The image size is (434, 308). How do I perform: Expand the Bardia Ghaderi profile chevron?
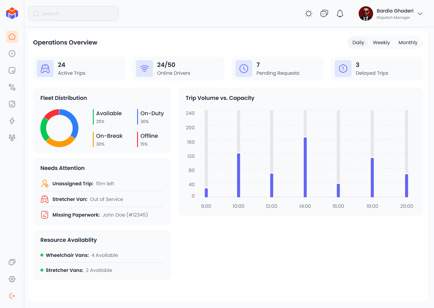pyautogui.click(x=420, y=14)
